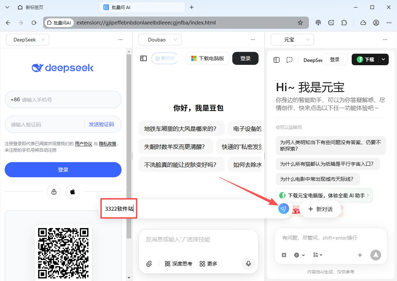Switch to the 新标签页 browser tab
The height and width of the screenshot is (281, 397).
tap(35, 7)
